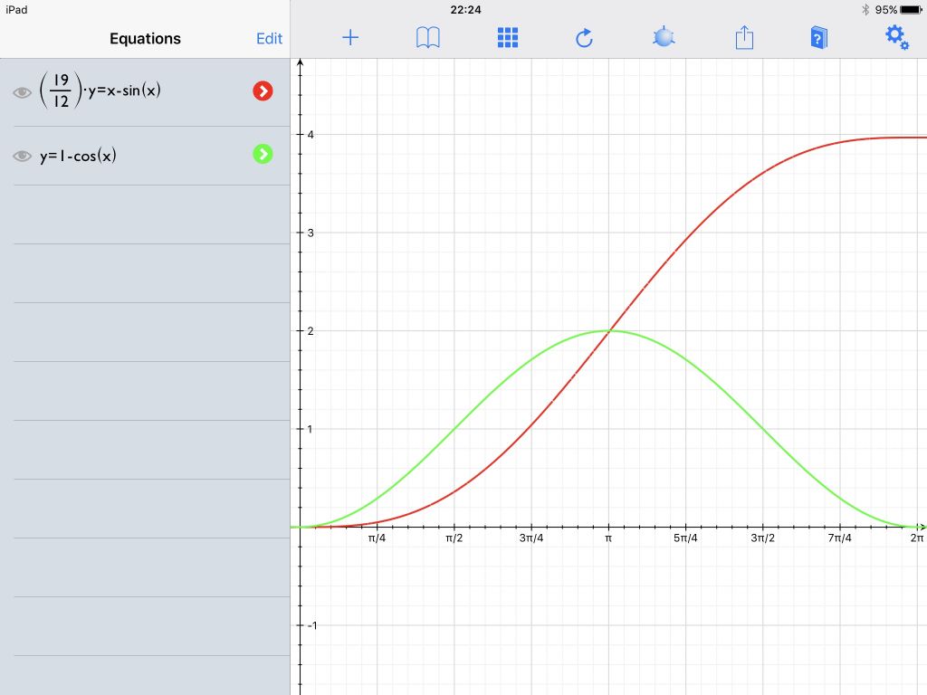This screenshot has width=927, height=695.
Task: Tap the iPad label in status bar
Action: pyautogui.click(x=16, y=10)
